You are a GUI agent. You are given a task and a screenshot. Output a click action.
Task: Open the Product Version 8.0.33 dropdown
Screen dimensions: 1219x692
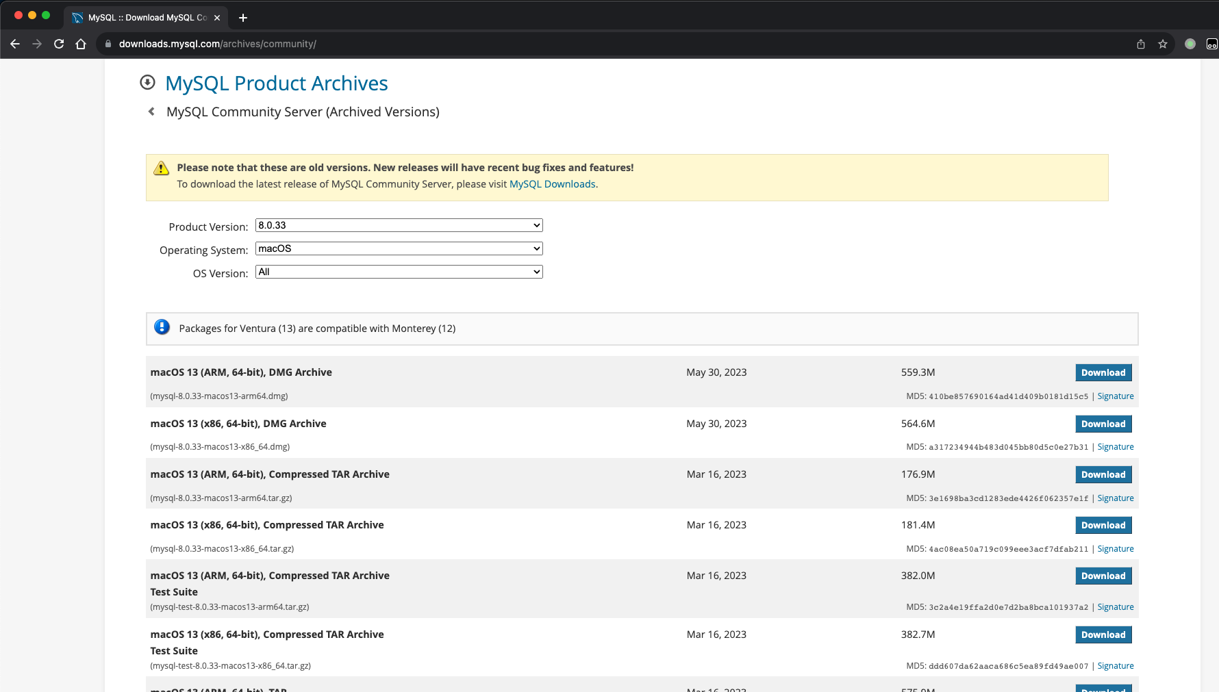tap(399, 225)
